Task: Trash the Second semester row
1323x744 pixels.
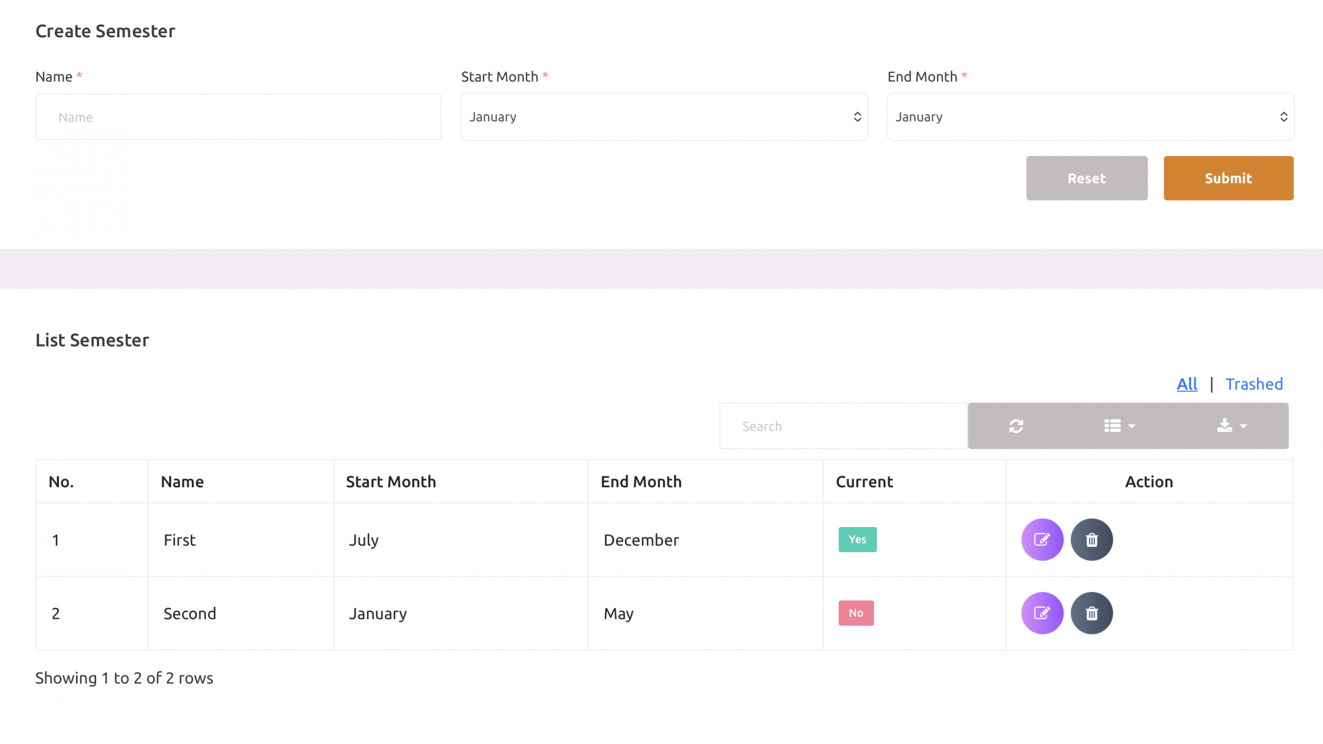Action: click(x=1091, y=613)
